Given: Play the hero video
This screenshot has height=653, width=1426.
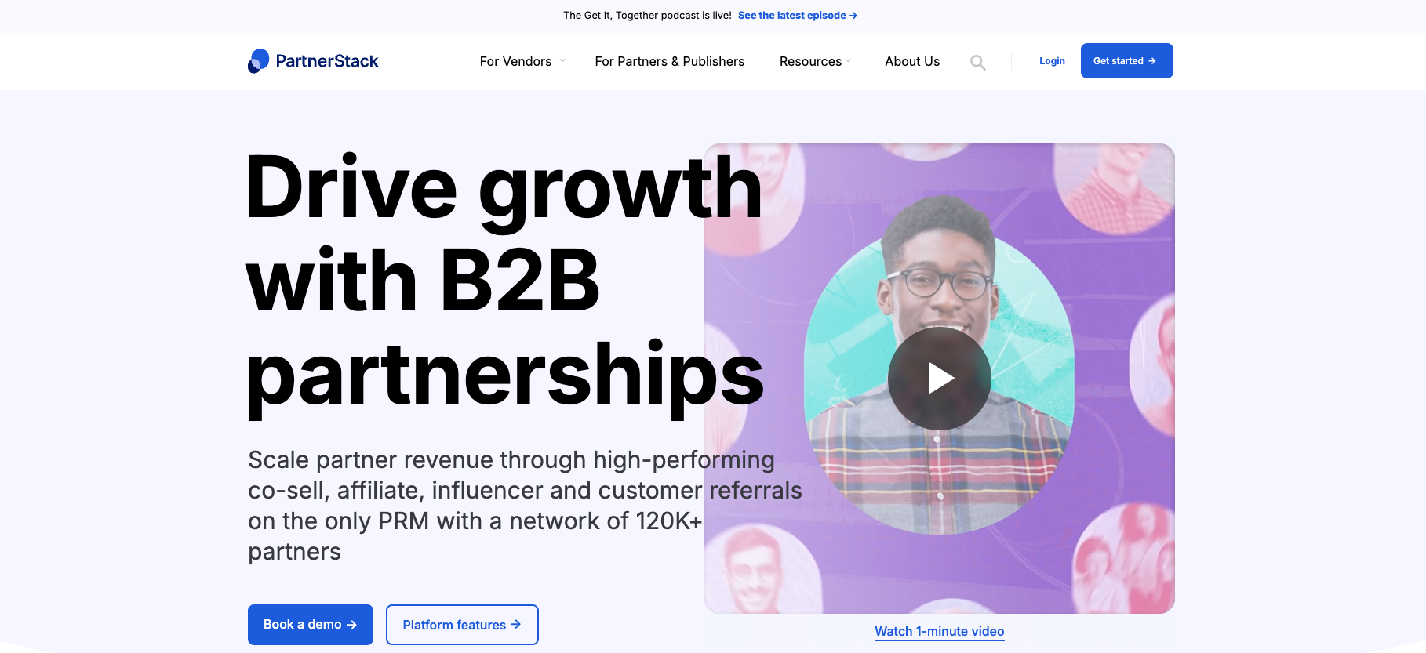Looking at the screenshot, I should coord(940,379).
